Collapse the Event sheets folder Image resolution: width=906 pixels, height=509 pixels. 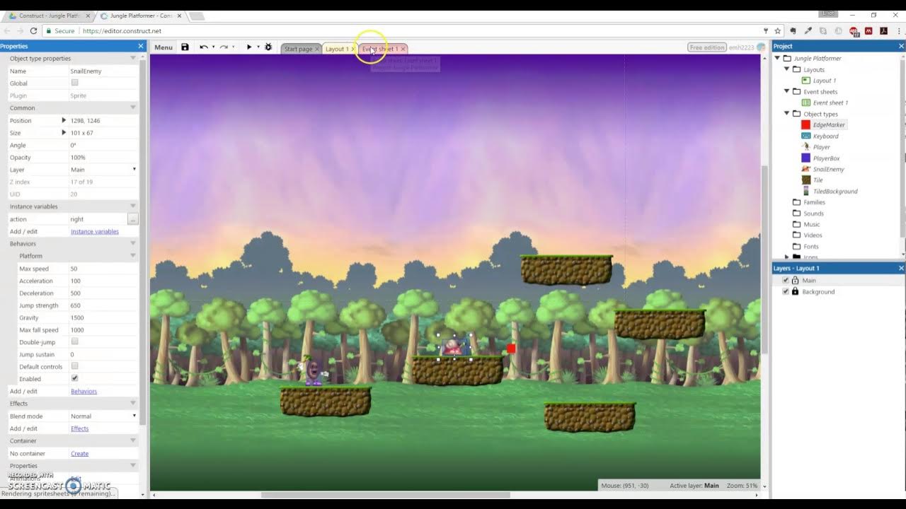[786, 91]
